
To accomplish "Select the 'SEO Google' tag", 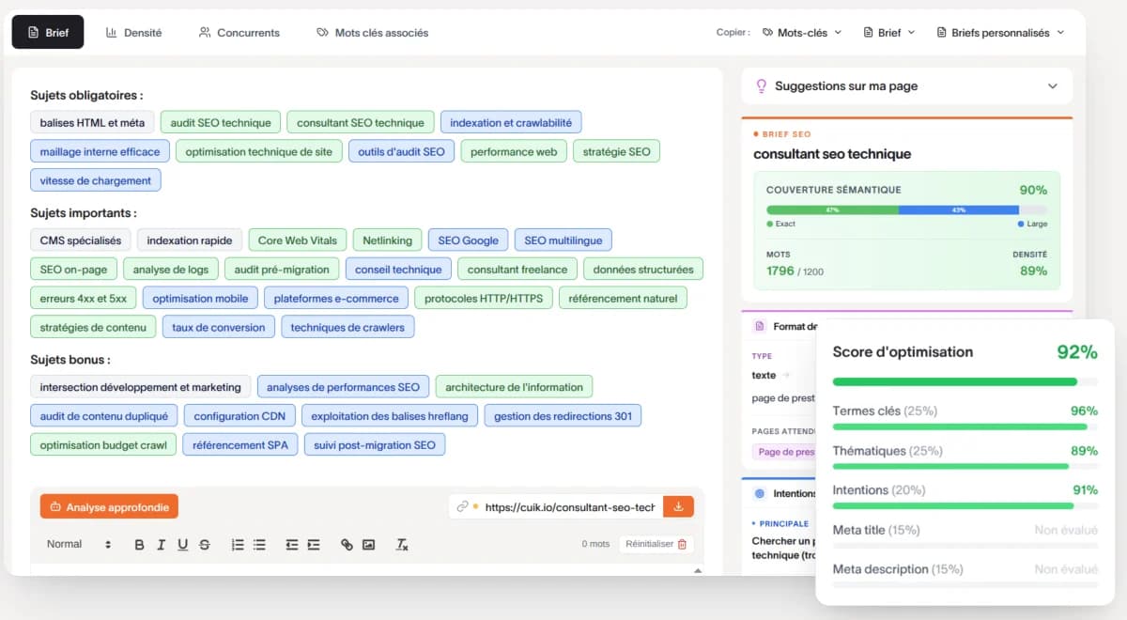I will pyautogui.click(x=468, y=240).
